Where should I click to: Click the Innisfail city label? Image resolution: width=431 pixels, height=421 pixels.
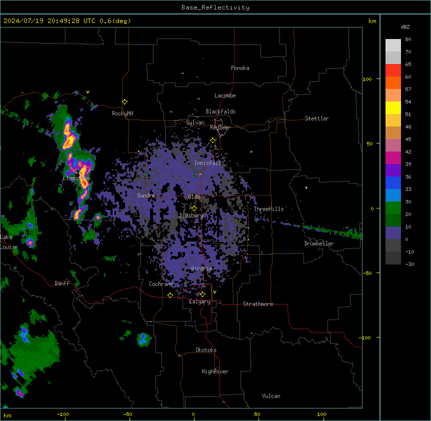(208, 163)
